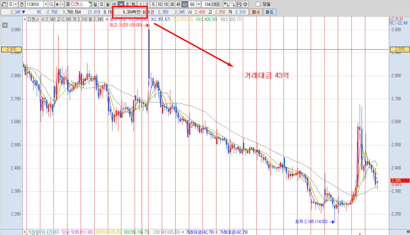The width and height of the screenshot is (410, 235).
Task: Collapse the volume pane with the corner icon
Action: 408,232
